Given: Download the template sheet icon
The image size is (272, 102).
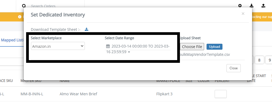Looking at the screenshot, I should pos(86,29).
